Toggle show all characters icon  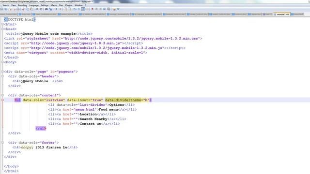(79, 9)
